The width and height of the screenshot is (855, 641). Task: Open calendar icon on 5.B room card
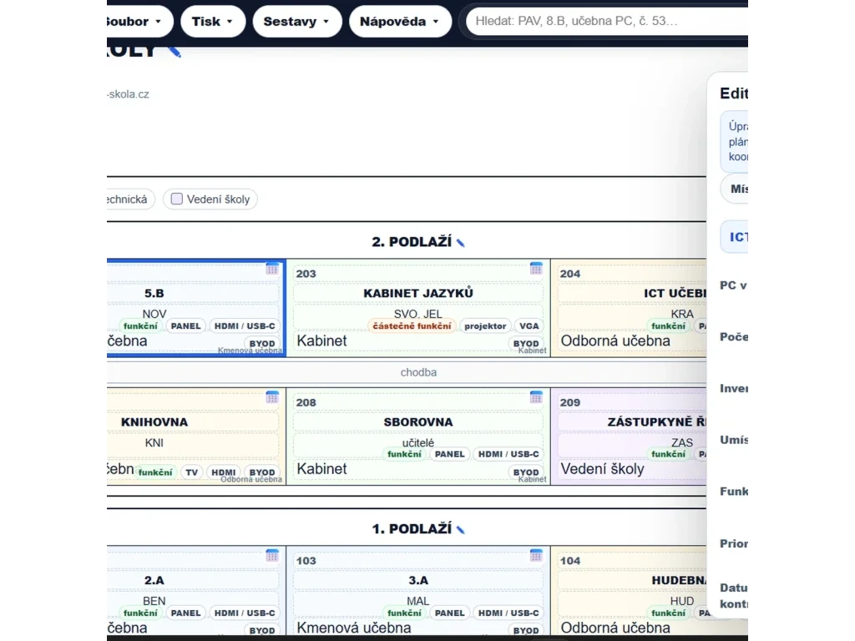point(272,268)
